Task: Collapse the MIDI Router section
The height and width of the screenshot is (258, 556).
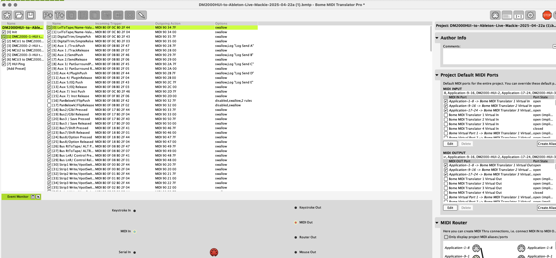Action: coord(437,223)
